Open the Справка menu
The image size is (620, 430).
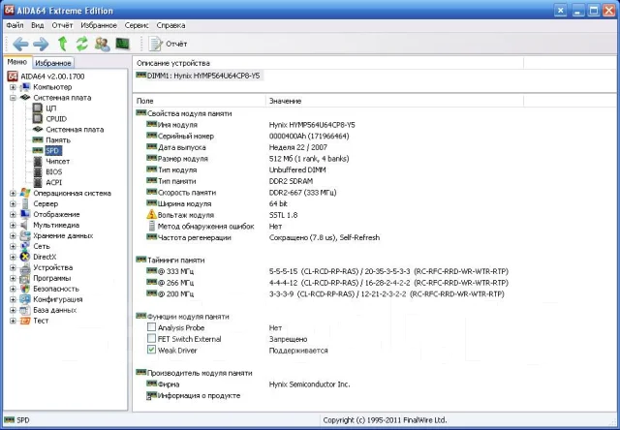coord(170,25)
